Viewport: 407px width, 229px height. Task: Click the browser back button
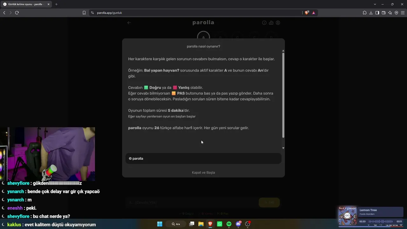[x=4, y=13]
